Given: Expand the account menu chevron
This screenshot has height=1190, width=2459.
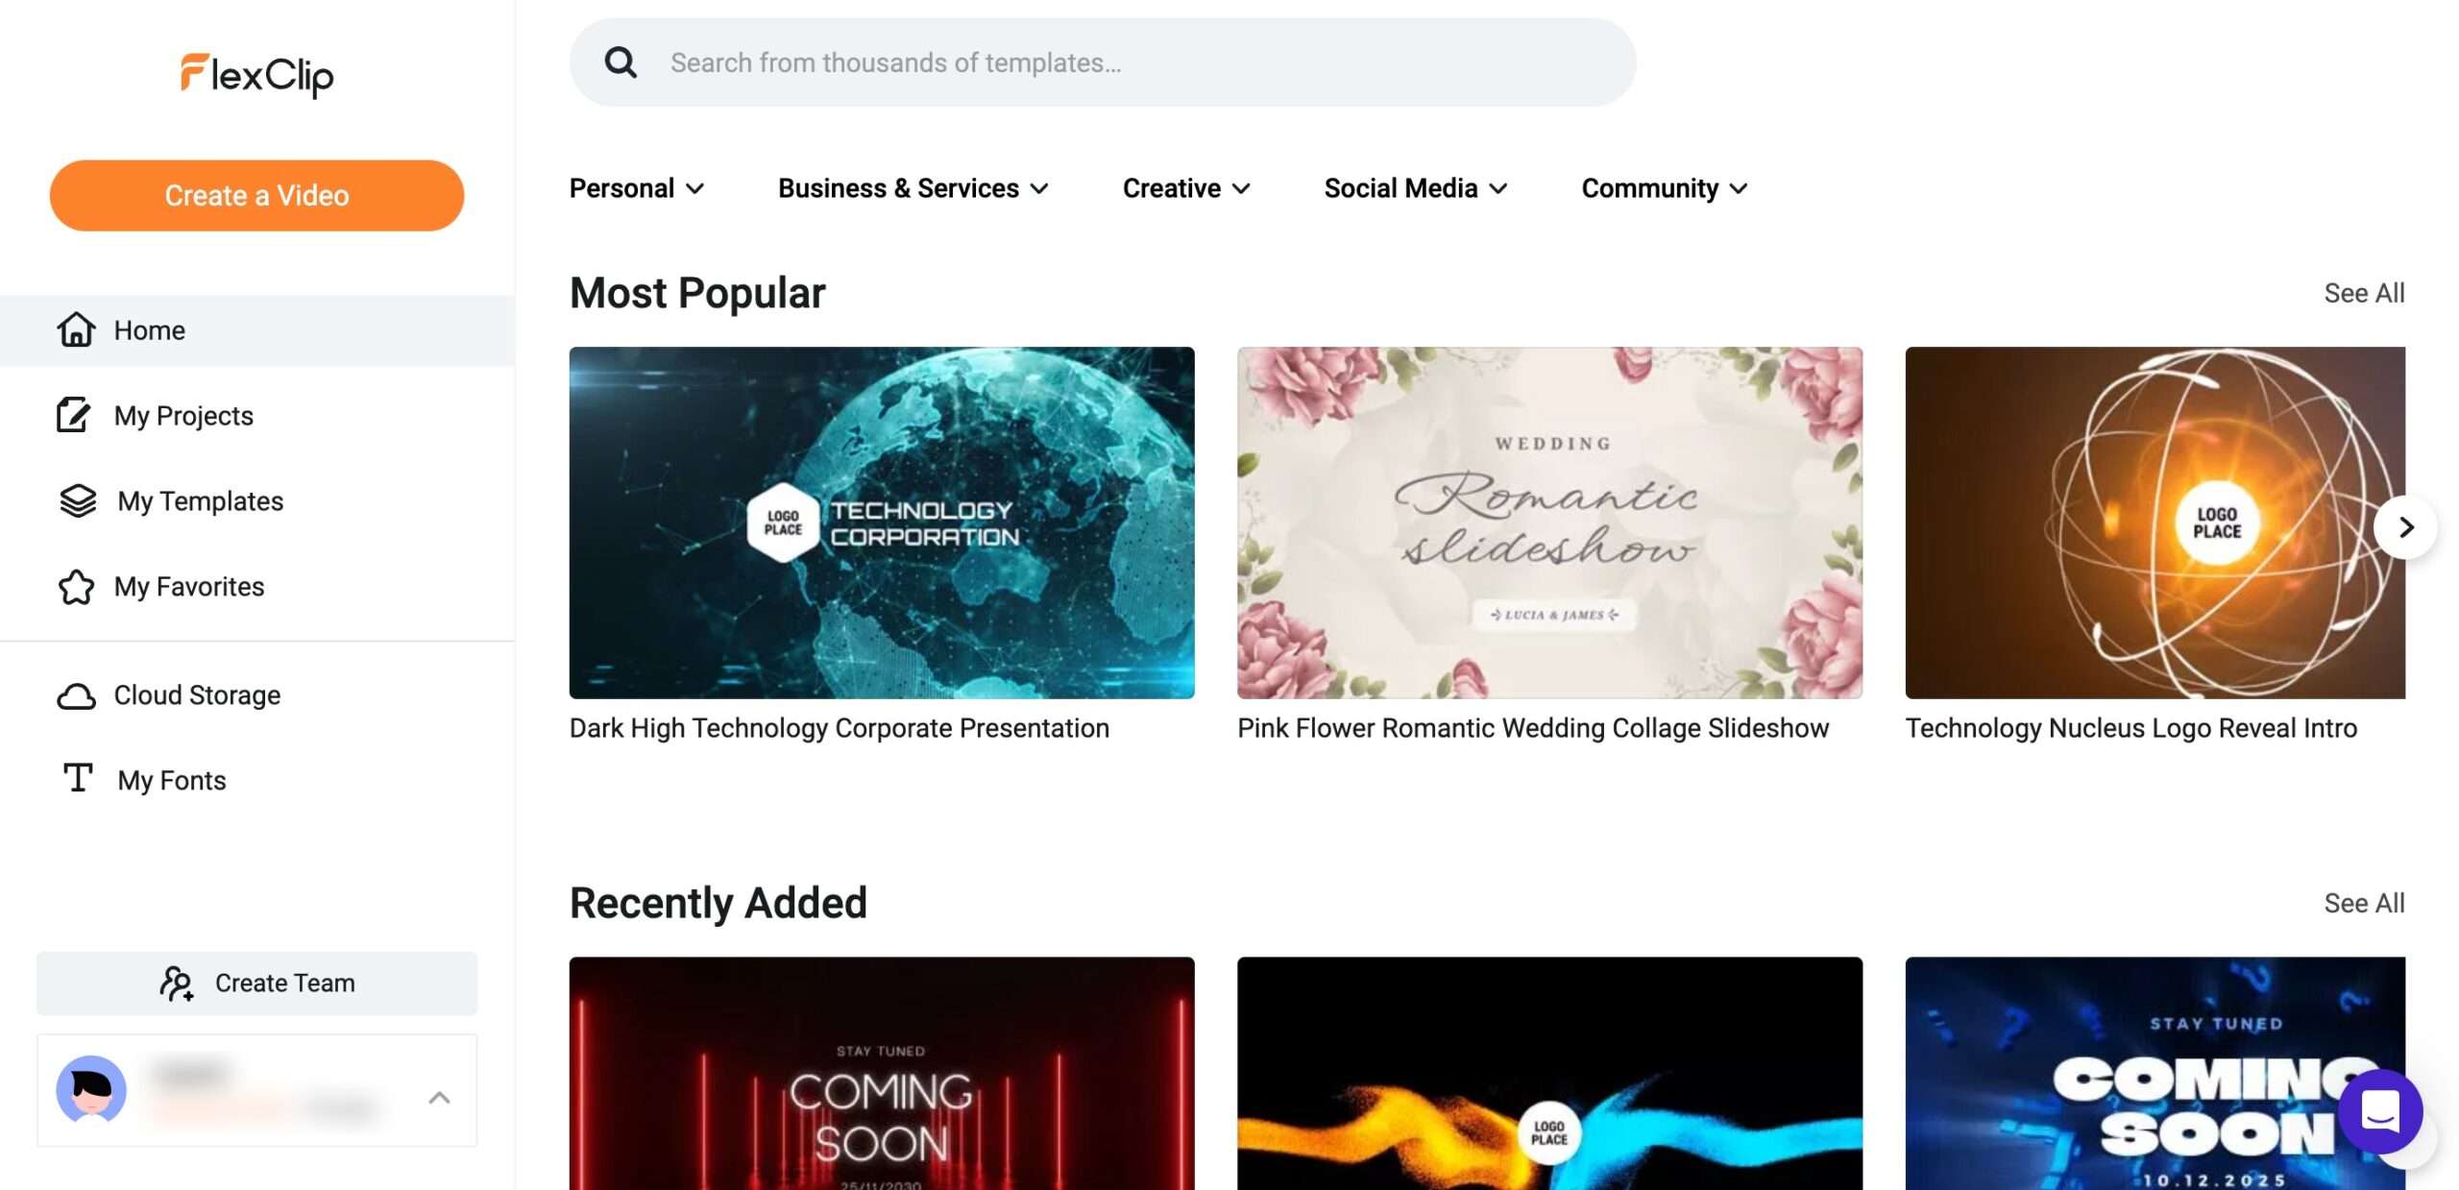Looking at the screenshot, I should pyautogui.click(x=439, y=1097).
